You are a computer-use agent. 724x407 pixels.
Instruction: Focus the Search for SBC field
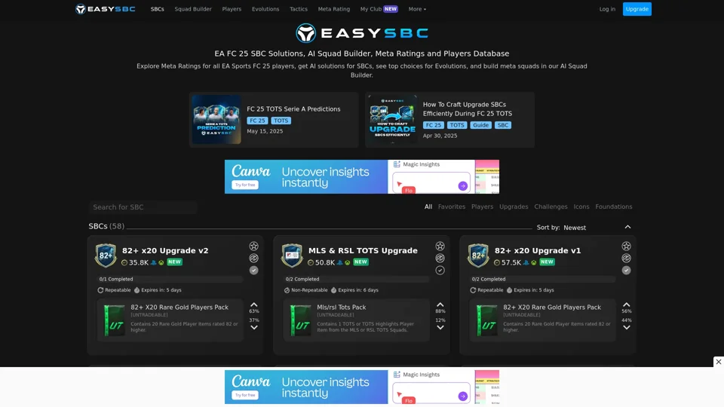coord(143,207)
